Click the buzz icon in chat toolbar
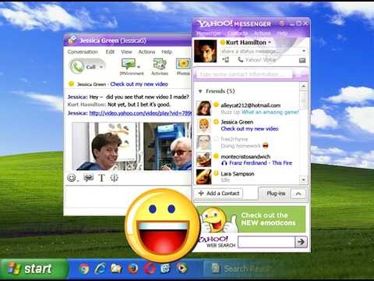This screenshot has height=281, width=374. [115, 178]
